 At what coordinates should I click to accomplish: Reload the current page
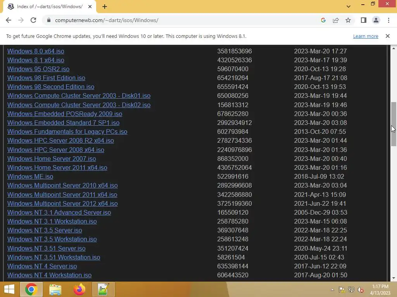pyautogui.click(x=33, y=20)
